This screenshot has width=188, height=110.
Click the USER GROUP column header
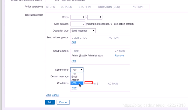pyautogui.click(x=80, y=38)
